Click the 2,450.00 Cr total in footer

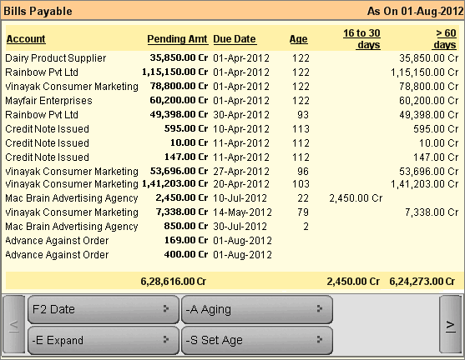tap(353, 282)
